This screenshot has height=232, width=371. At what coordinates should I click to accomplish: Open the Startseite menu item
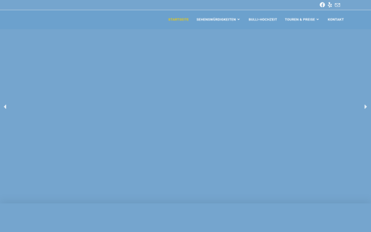click(x=179, y=19)
